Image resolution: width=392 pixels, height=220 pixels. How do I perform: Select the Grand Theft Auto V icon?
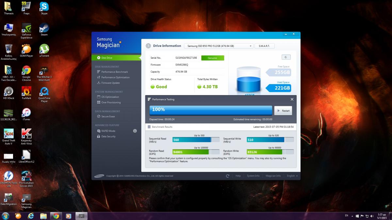click(x=9, y=137)
